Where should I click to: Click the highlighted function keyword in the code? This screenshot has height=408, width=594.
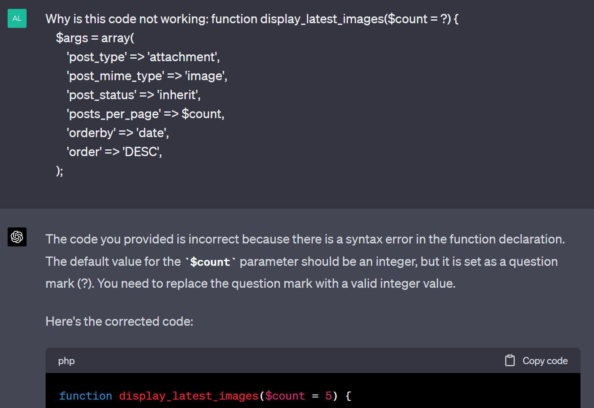point(86,396)
